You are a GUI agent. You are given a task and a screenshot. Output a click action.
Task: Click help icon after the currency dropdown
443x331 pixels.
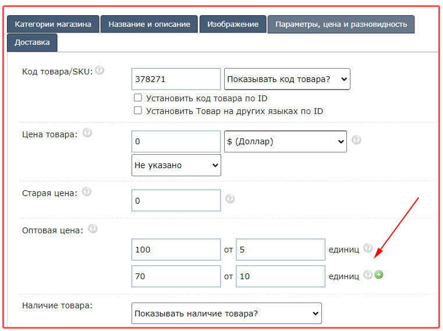(356, 140)
